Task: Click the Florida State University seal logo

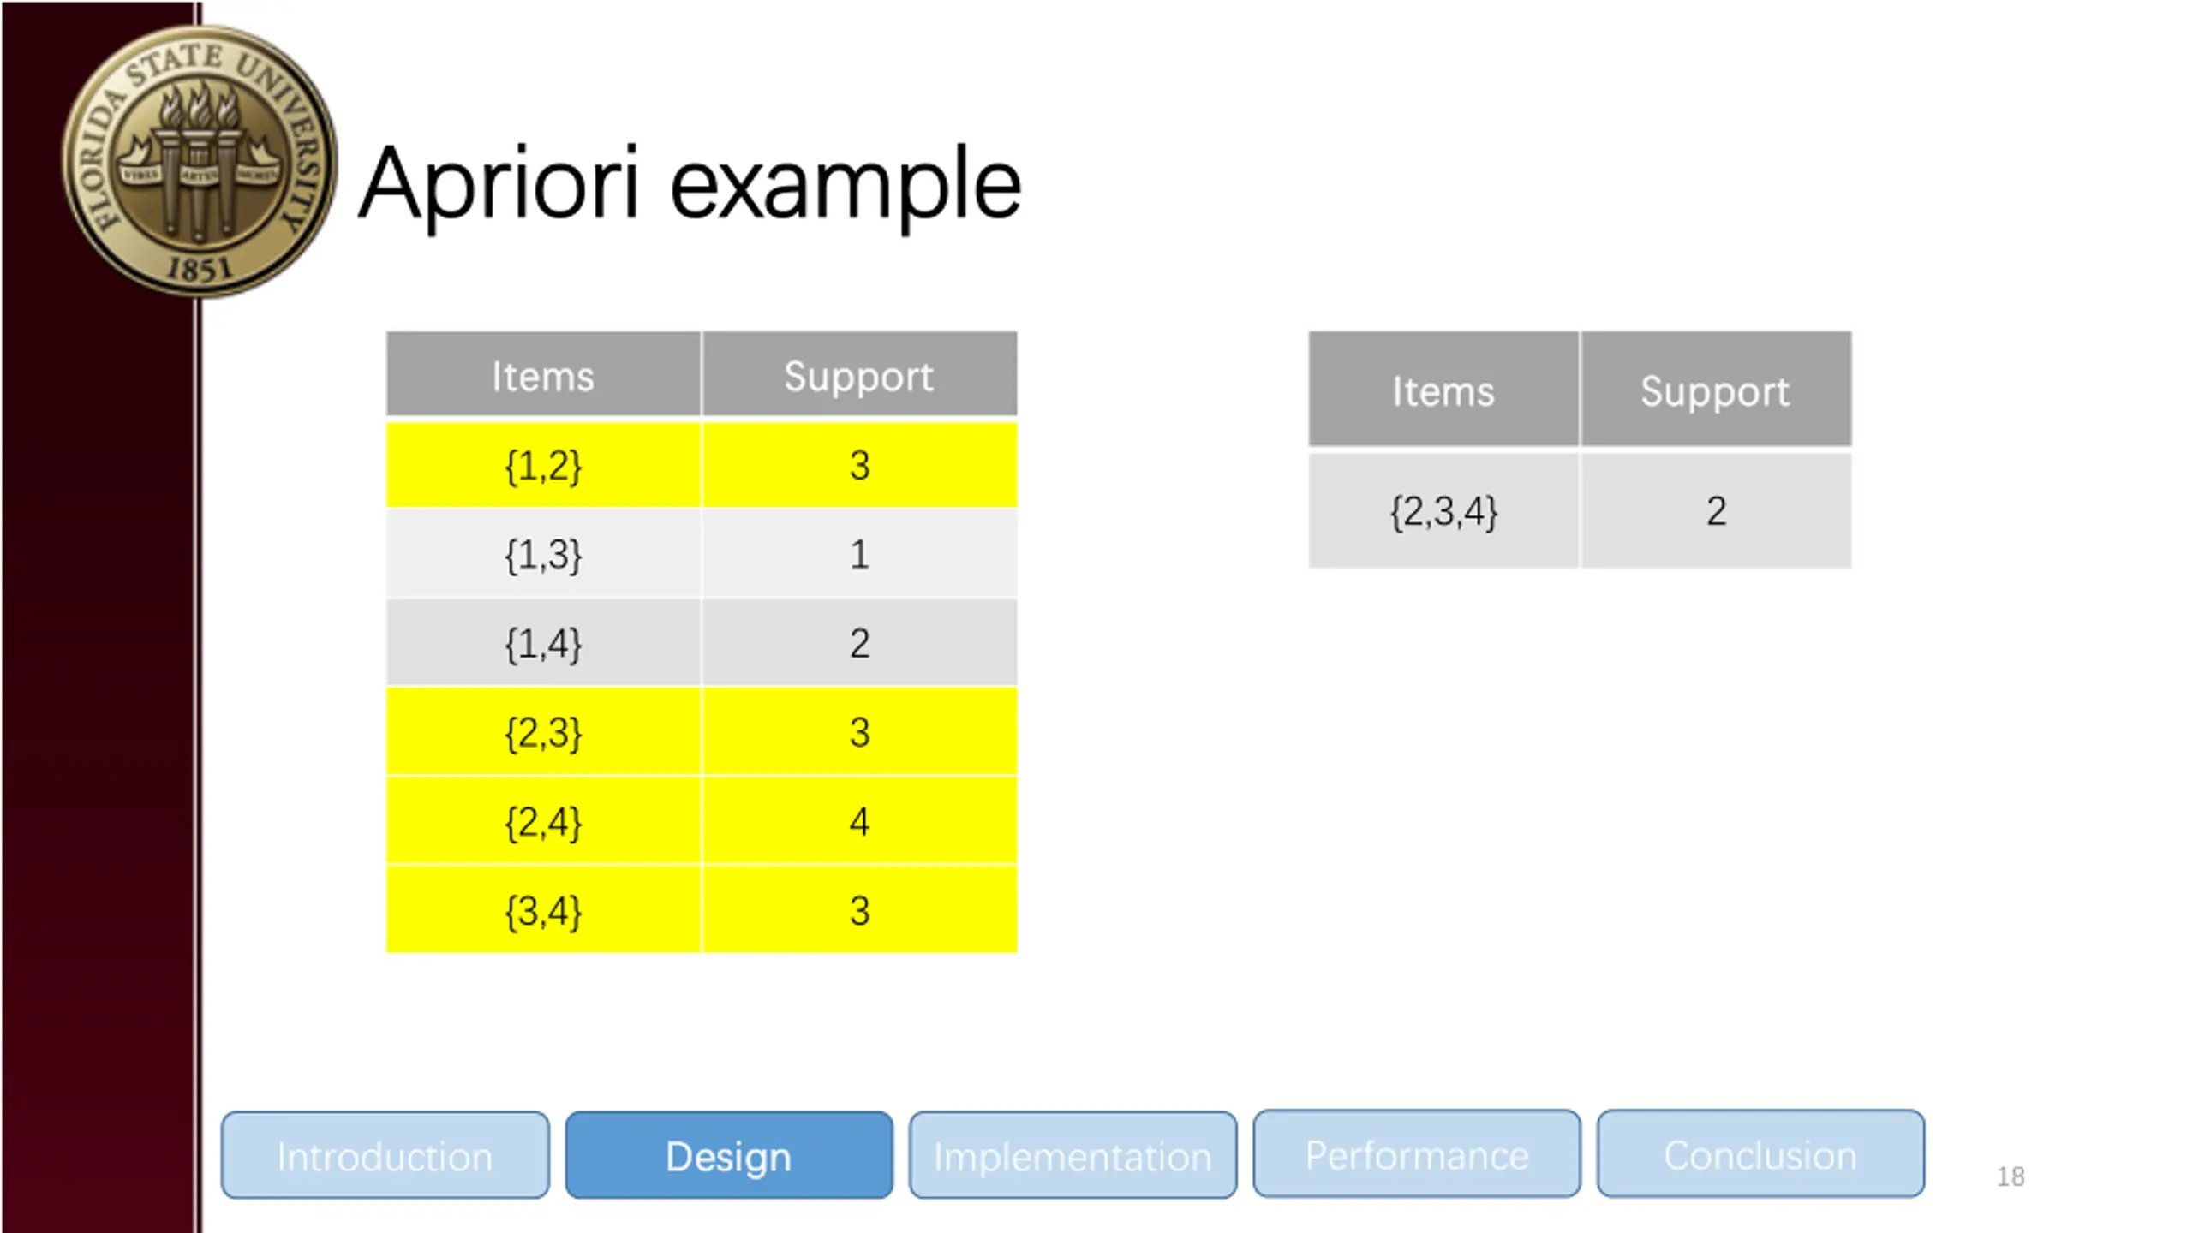Action: (x=199, y=163)
